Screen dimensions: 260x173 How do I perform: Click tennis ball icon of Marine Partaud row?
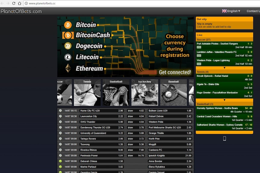coord(60,167)
